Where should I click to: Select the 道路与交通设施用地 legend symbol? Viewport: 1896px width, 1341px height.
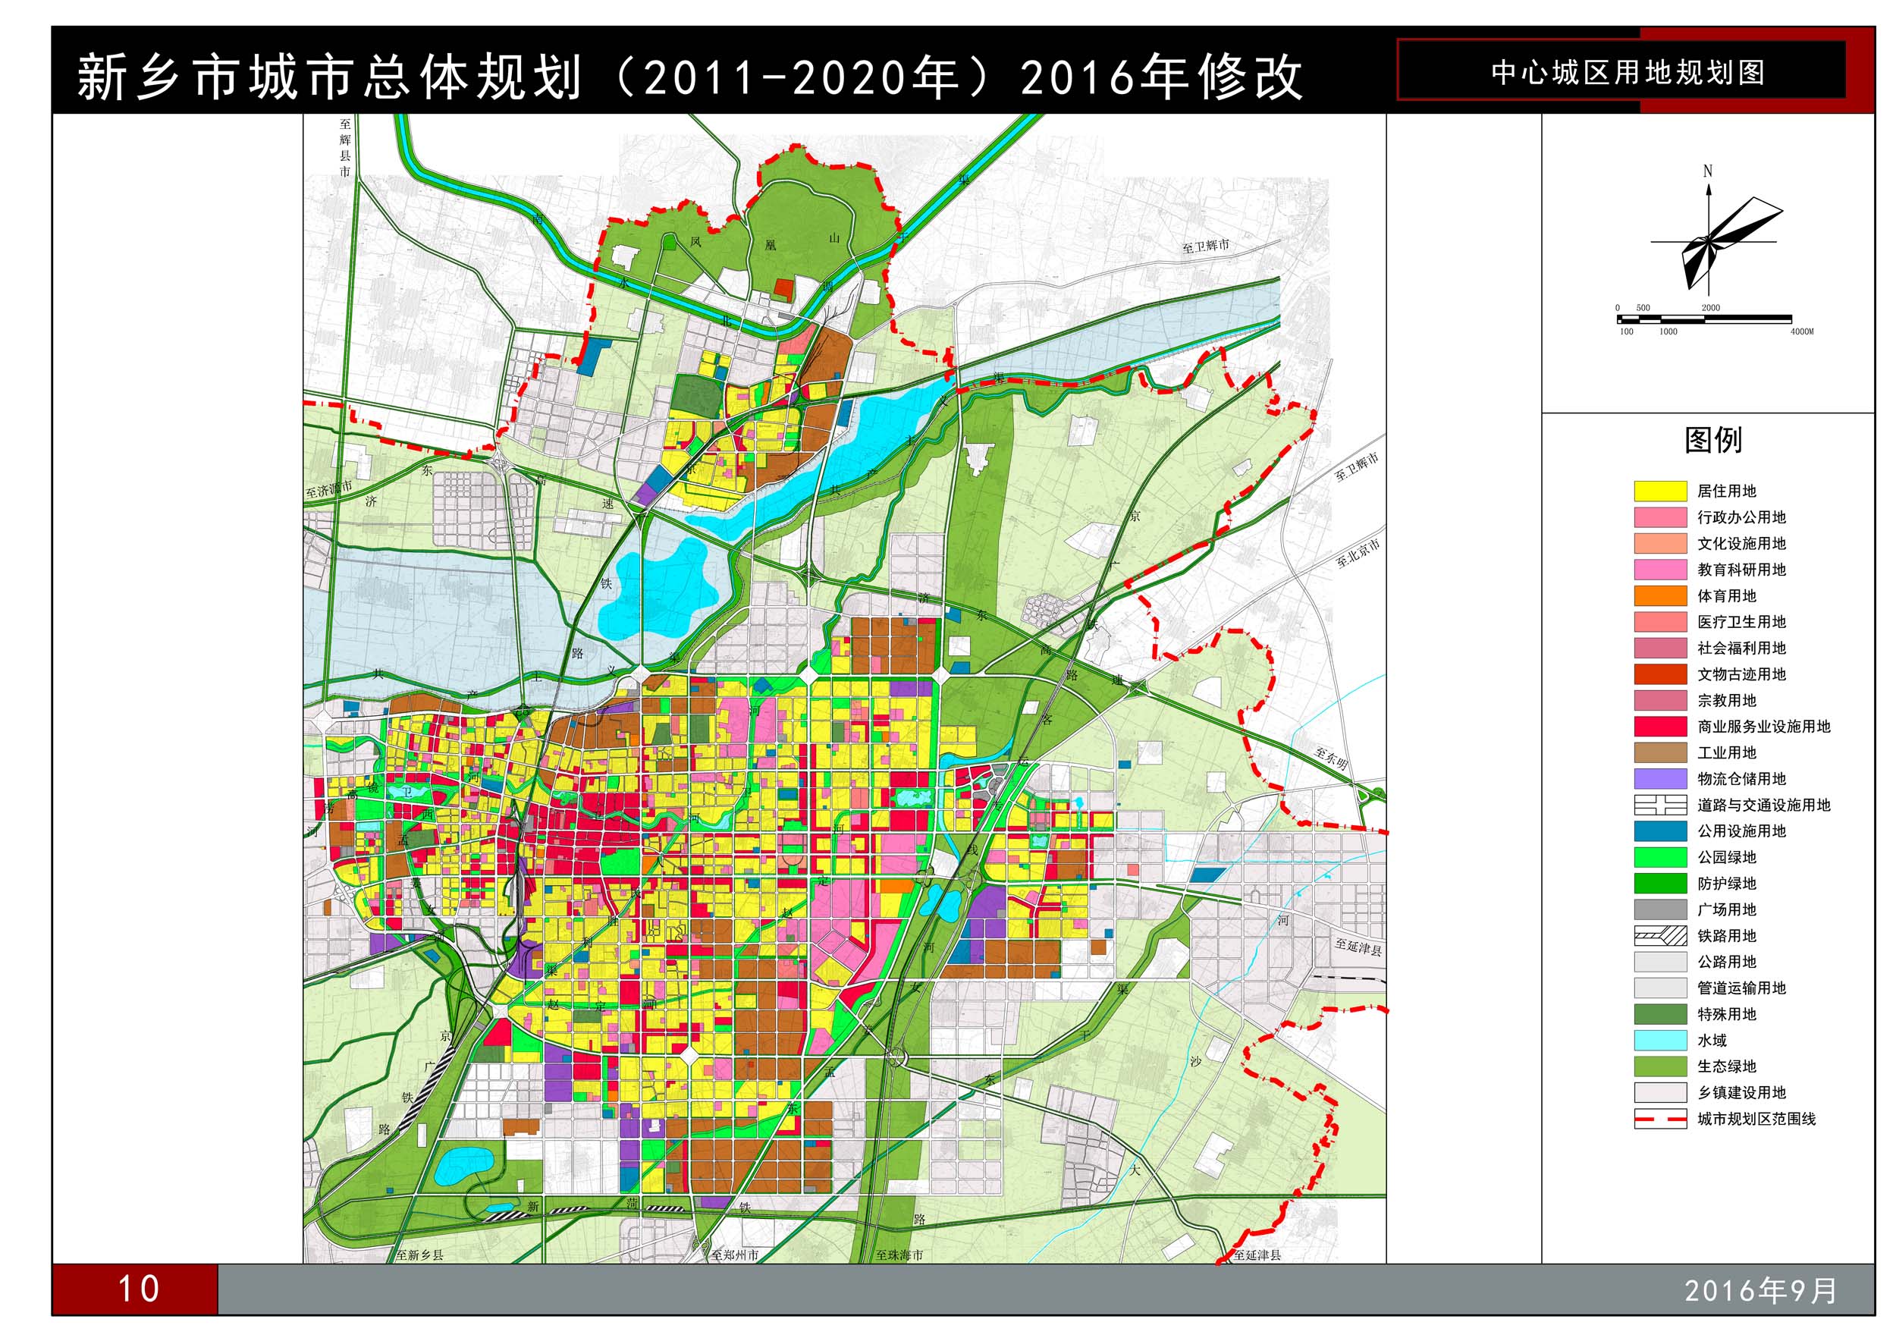pyautogui.click(x=1660, y=805)
